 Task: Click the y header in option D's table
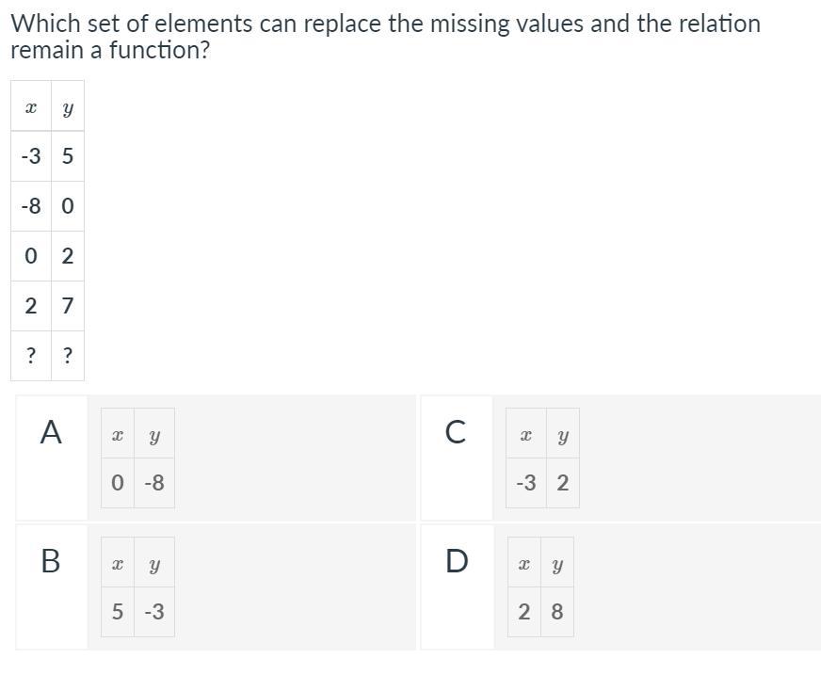tap(556, 565)
